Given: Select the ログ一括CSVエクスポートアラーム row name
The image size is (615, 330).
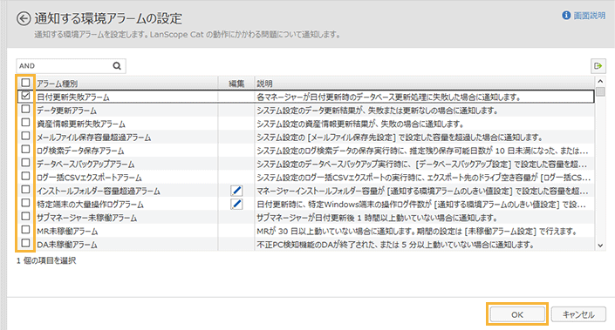Looking at the screenshot, I should (x=89, y=178).
